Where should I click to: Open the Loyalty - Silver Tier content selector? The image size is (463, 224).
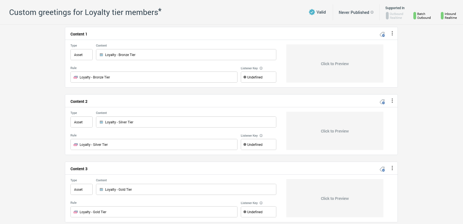point(186,122)
